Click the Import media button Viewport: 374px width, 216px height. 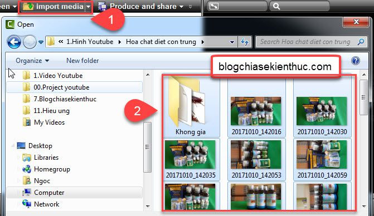tap(53, 7)
